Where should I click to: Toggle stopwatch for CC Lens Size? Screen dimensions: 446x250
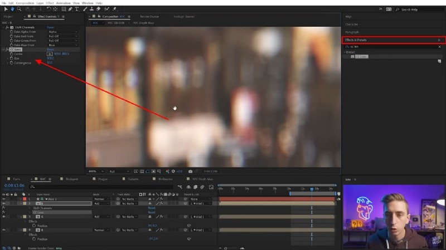click(12, 58)
